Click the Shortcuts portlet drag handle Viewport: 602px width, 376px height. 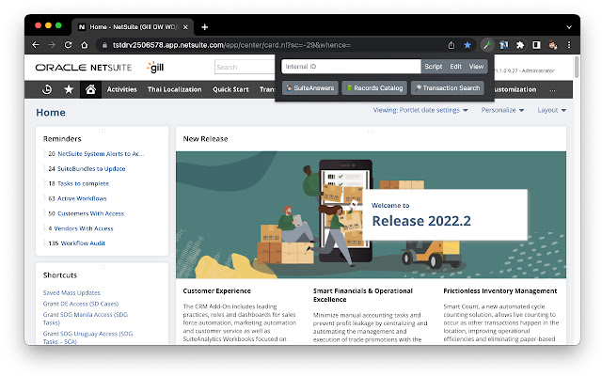103,267
